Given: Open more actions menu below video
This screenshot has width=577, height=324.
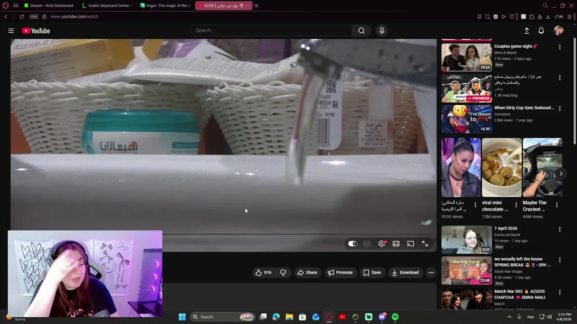Looking at the screenshot, I should 431,272.
